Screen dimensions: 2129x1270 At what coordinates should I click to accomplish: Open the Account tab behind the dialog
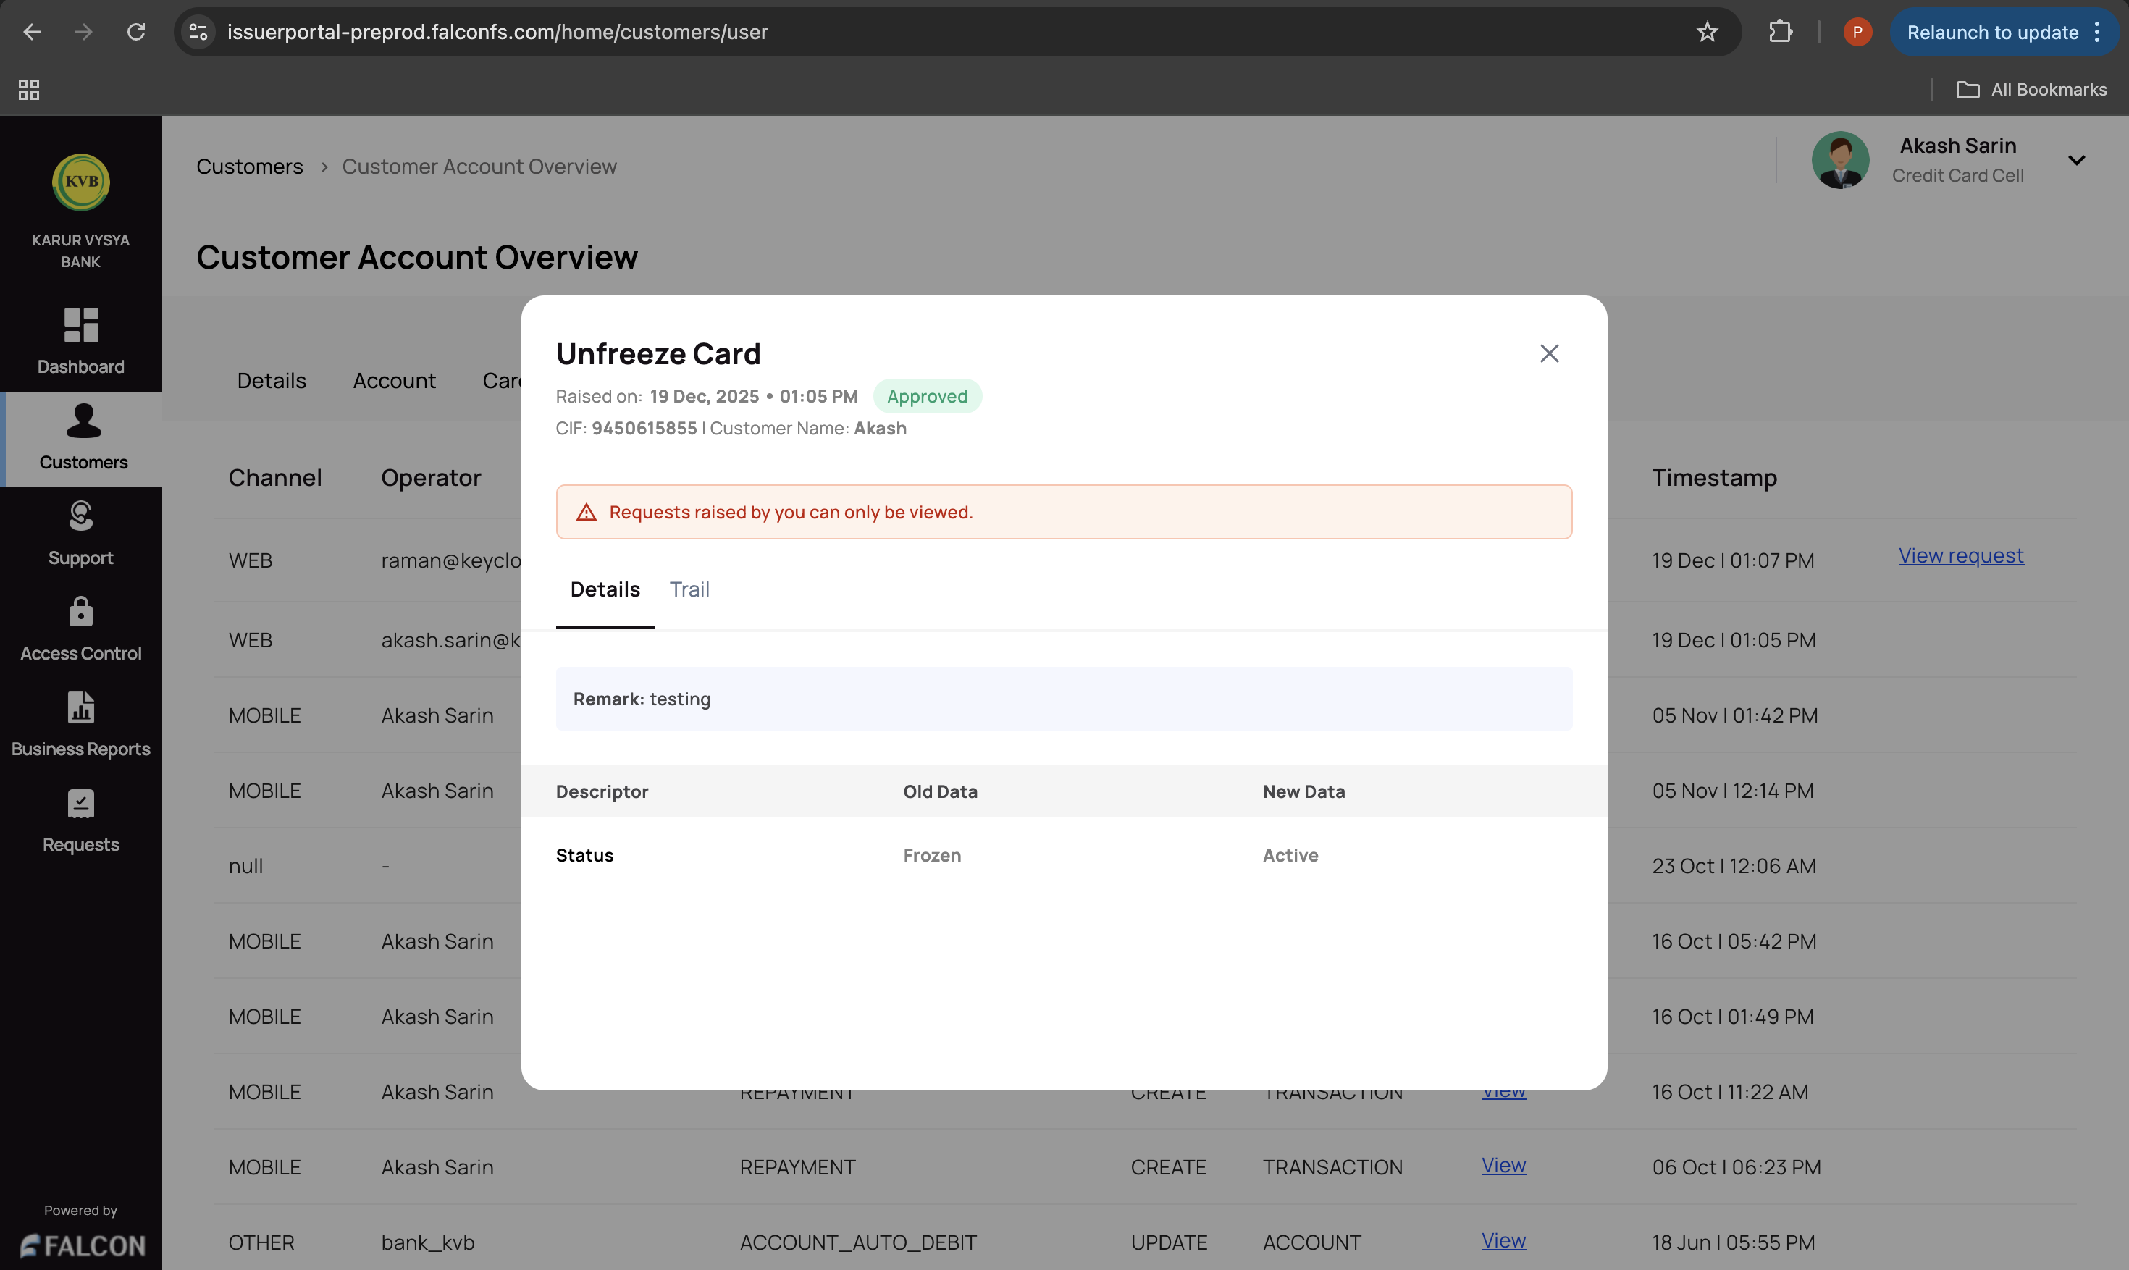pos(394,381)
